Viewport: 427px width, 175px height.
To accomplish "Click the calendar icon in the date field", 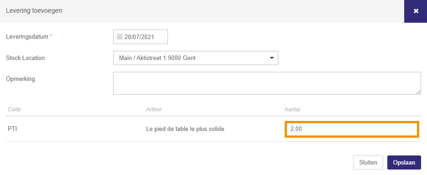I will pyautogui.click(x=119, y=37).
